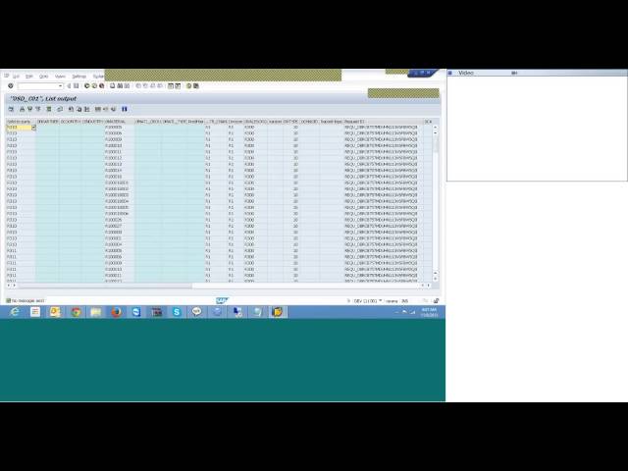Open the System menu
628x471 pixels.
(98, 77)
